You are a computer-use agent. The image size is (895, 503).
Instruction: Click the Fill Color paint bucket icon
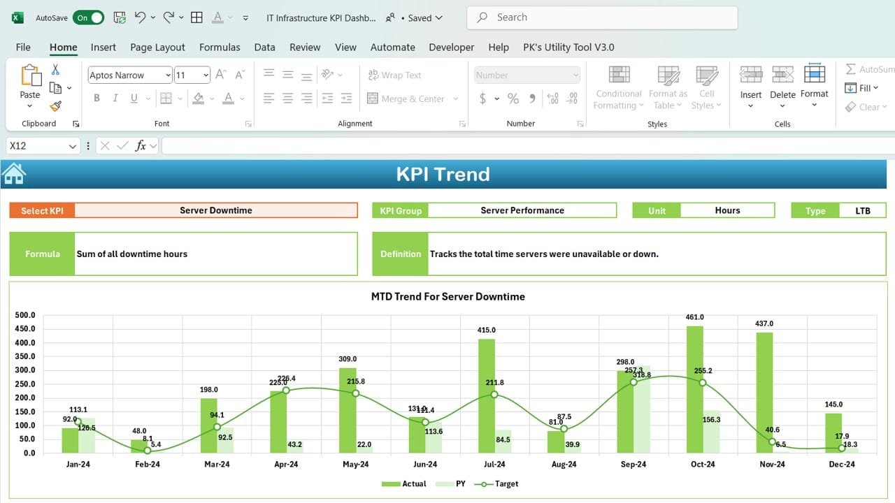click(198, 99)
